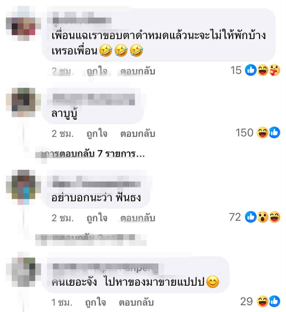
Task: Click the care hug emoji reaction icon
Action: coord(275,70)
